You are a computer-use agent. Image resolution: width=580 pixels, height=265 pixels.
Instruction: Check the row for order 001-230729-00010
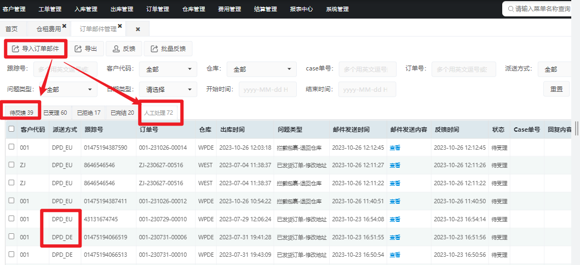pyautogui.click(x=12, y=218)
